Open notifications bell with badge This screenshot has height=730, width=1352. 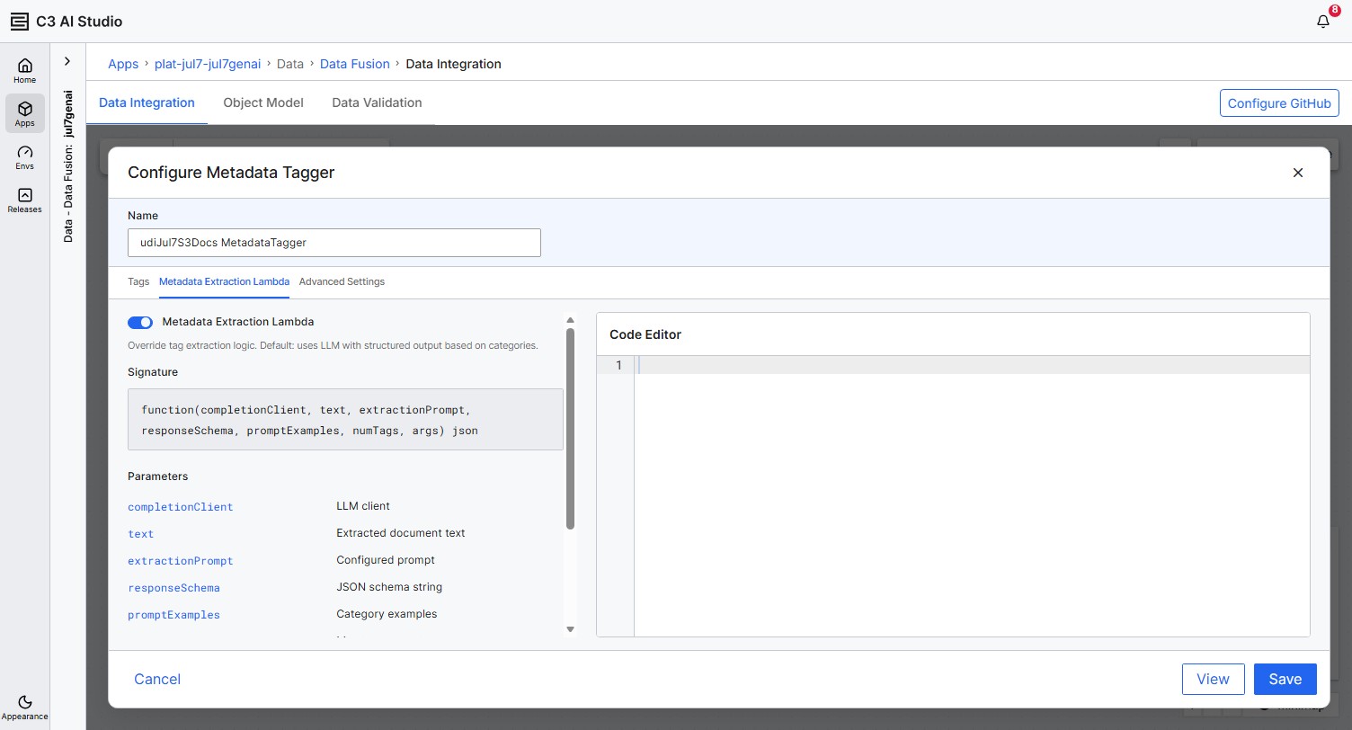coord(1323,22)
